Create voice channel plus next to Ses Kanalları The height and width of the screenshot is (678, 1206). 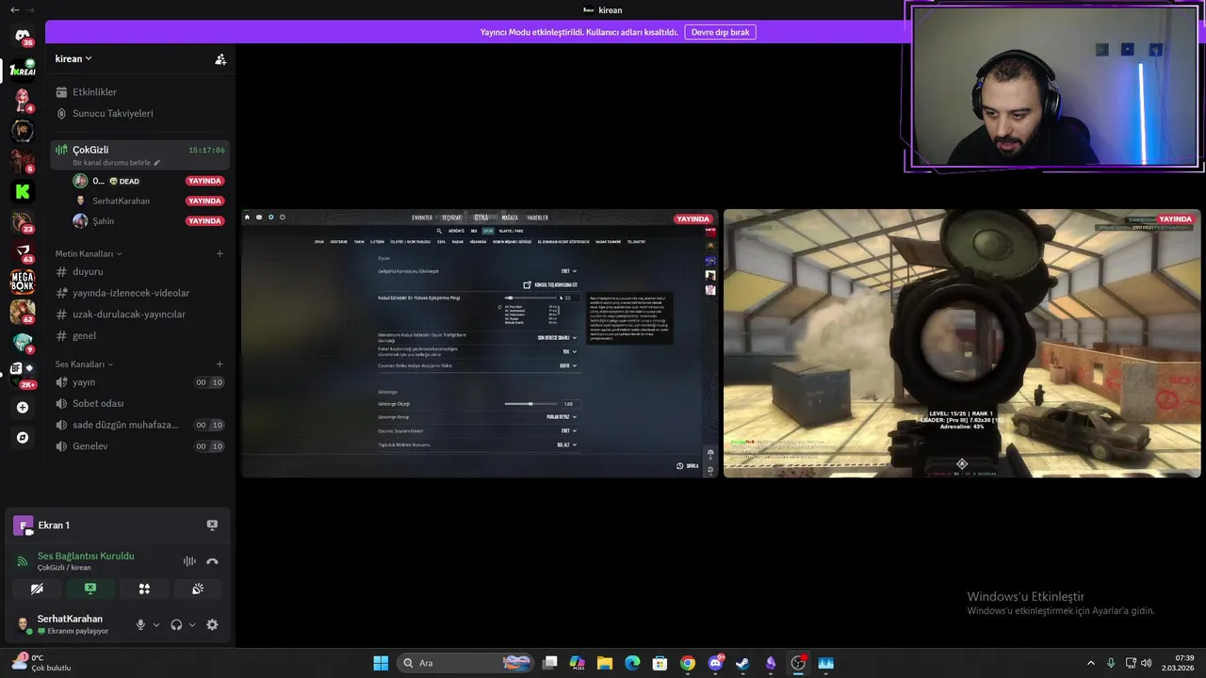click(220, 364)
